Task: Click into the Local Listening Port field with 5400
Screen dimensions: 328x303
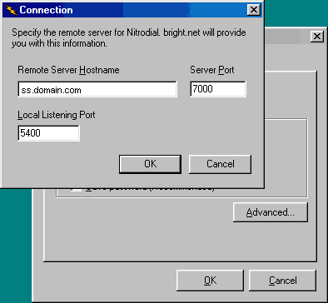Action: tap(48, 133)
